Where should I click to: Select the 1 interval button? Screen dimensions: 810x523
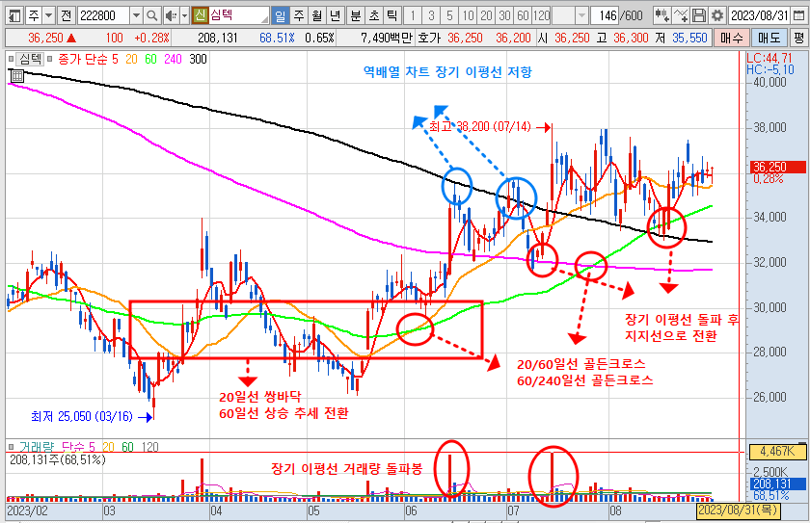pyautogui.click(x=413, y=16)
